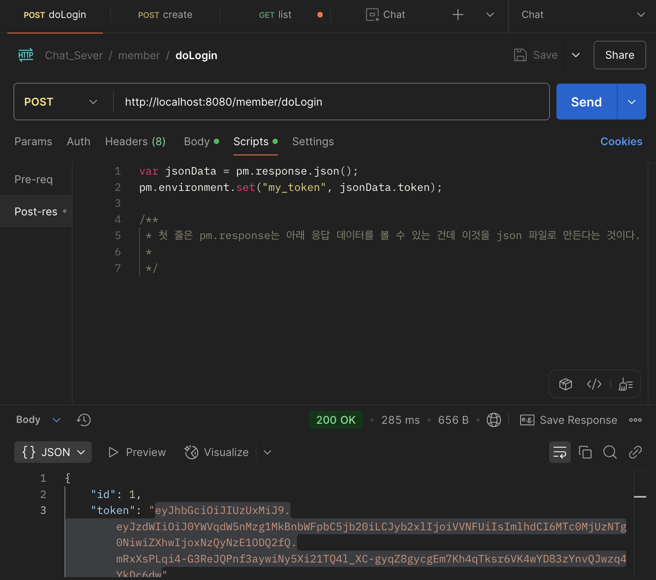Open a new tab with plus icon

[458, 15]
